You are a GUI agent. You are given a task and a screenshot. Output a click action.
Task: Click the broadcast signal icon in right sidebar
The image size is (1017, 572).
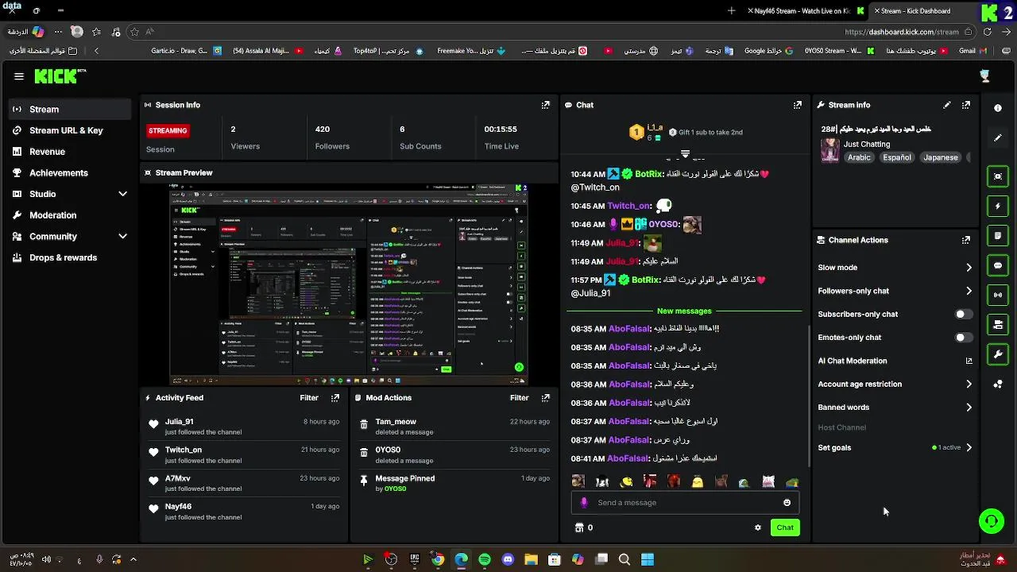(x=998, y=295)
